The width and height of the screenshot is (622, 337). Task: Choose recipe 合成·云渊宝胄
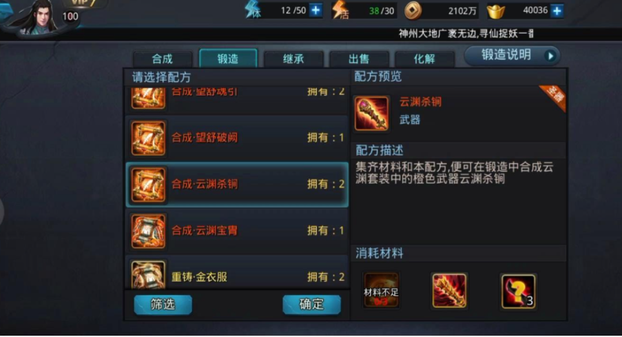click(x=237, y=230)
